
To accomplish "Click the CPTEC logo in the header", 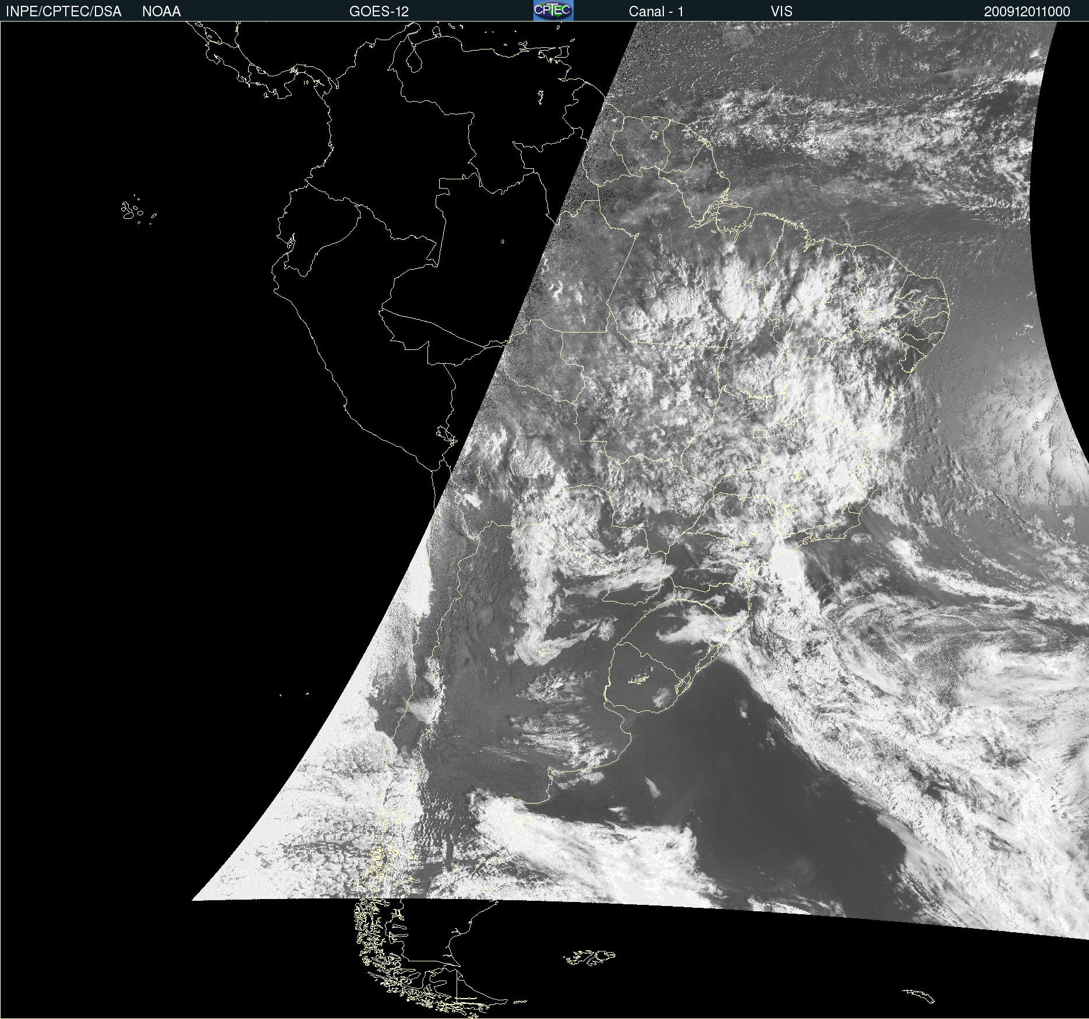I will click(x=553, y=10).
